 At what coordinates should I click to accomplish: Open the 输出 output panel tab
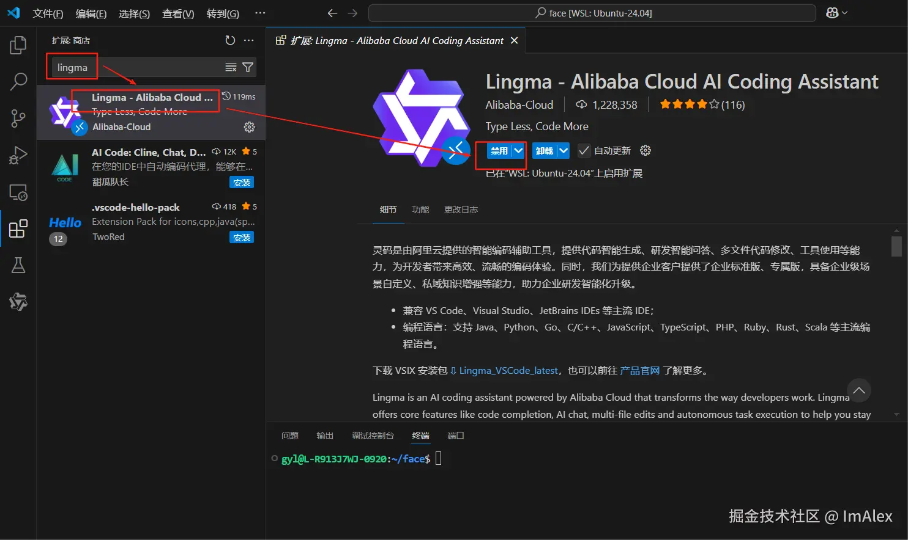[325, 436]
